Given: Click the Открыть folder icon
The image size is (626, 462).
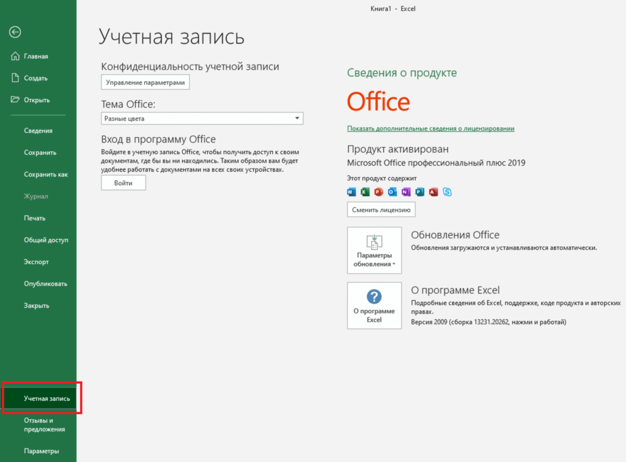Looking at the screenshot, I should (15, 100).
